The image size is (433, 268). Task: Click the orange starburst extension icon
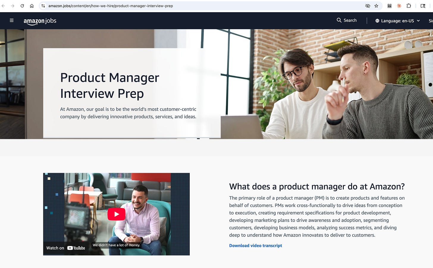tap(399, 6)
